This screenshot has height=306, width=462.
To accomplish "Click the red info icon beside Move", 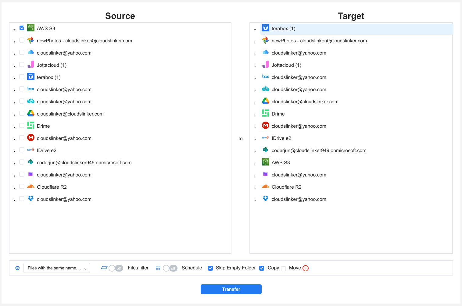I will tap(306, 268).
